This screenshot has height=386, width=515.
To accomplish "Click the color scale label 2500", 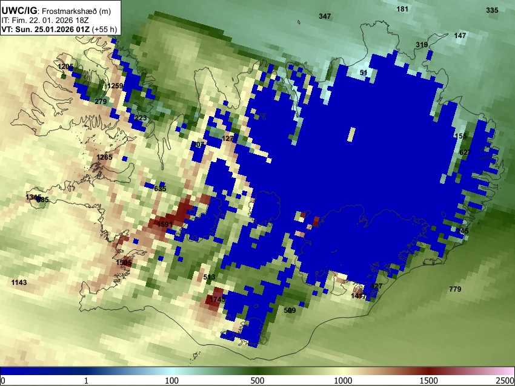I will point(505,381).
